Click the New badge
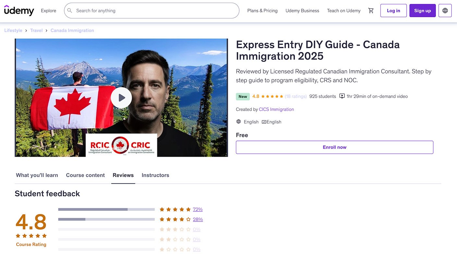 (x=243, y=96)
